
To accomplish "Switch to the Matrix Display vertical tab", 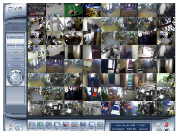I will pyautogui.click(x=26, y=84).
